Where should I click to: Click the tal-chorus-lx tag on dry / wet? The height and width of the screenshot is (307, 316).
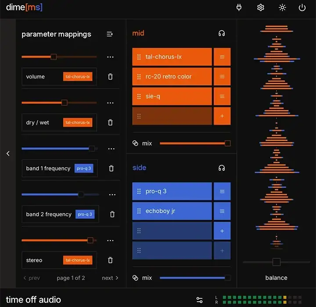[78, 122]
